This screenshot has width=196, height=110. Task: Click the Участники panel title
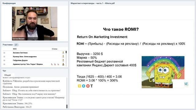tap(7, 45)
